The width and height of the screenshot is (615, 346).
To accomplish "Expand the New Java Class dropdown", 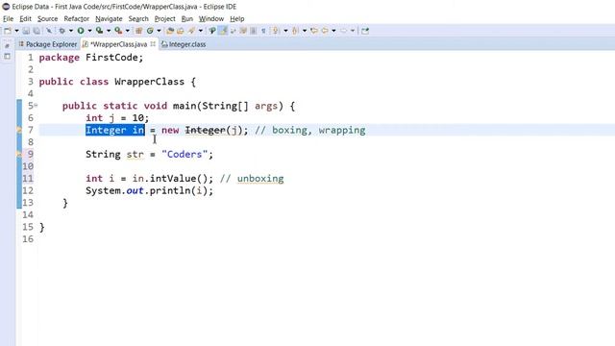I will click(x=159, y=31).
